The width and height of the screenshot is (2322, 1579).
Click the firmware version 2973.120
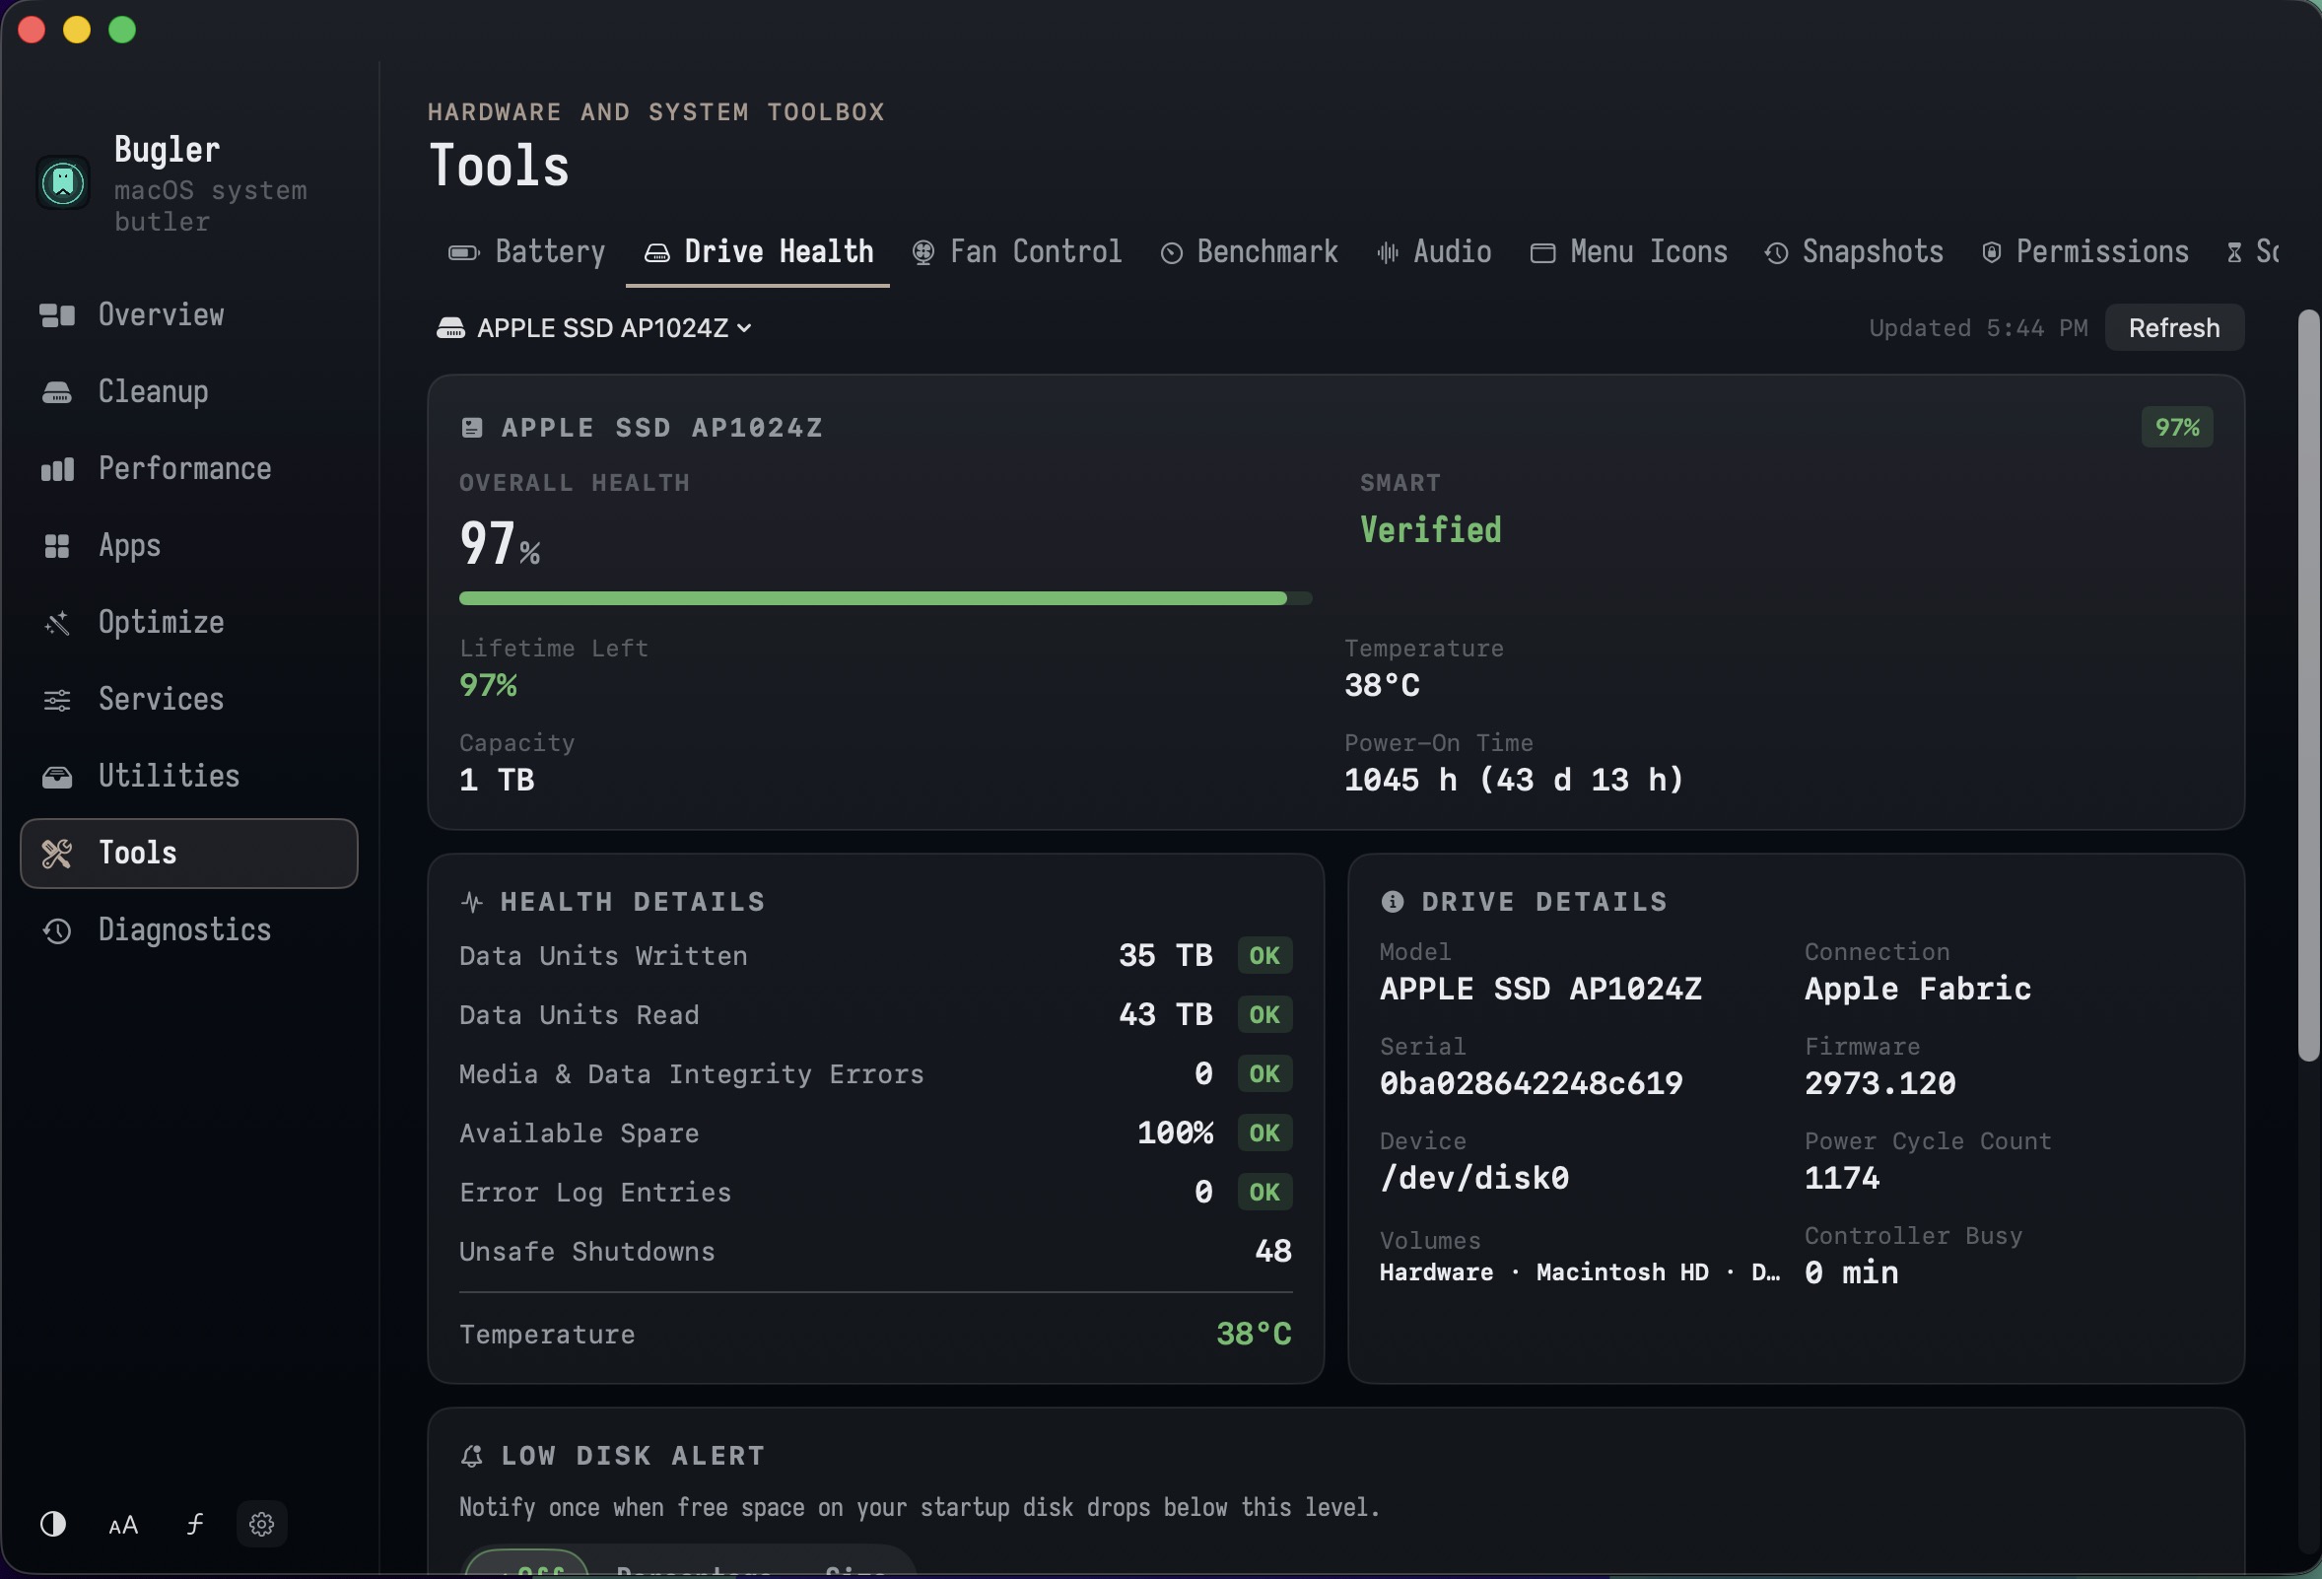click(1879, 1083)
